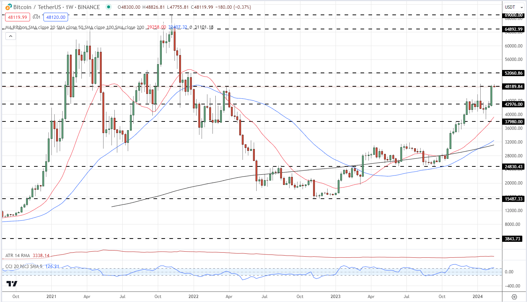Click the spread value 0.01 between price buttons
Viewport: 527px width, 302px height.
tap(37, 17)
